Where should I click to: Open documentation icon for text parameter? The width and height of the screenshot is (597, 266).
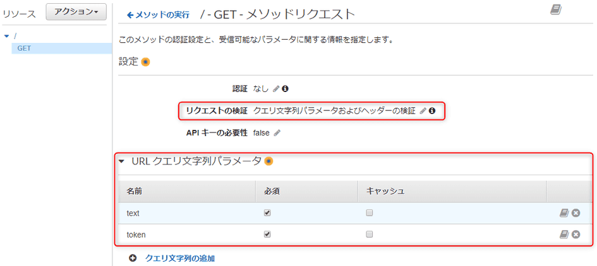click(x=564, y=213)
